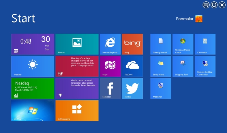The image size is (227, 133).
Task: Launch Getting Started tile
Action: coord(161,44)
